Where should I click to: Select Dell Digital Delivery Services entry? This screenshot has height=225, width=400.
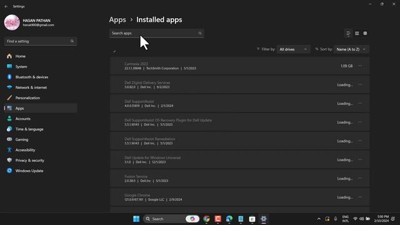point(239,85)
